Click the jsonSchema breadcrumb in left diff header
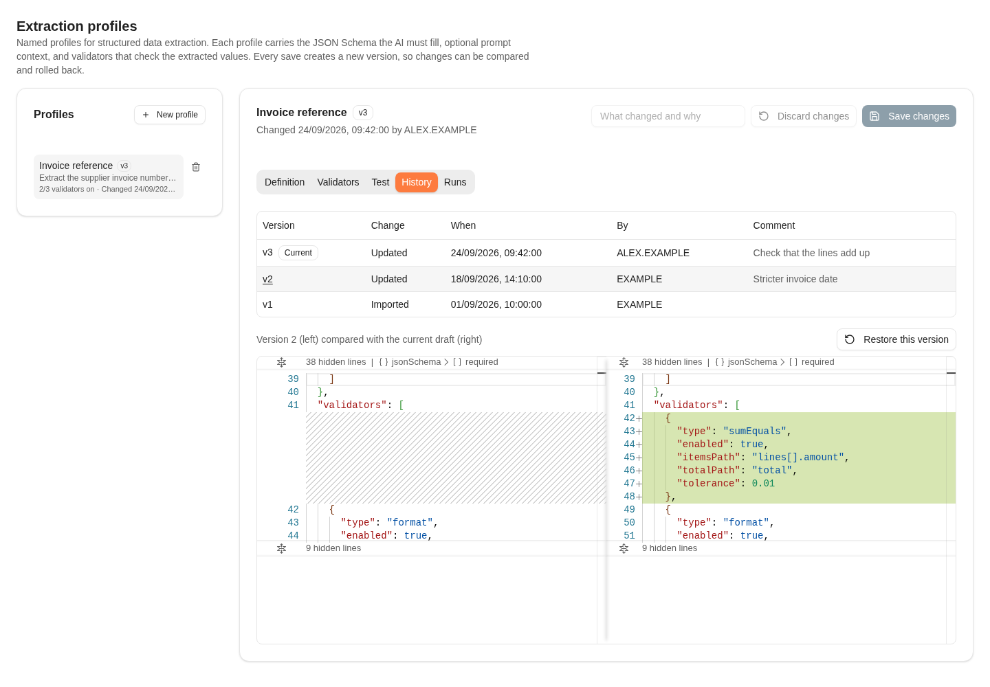This screenshot has height=687, width=990. 410,362
